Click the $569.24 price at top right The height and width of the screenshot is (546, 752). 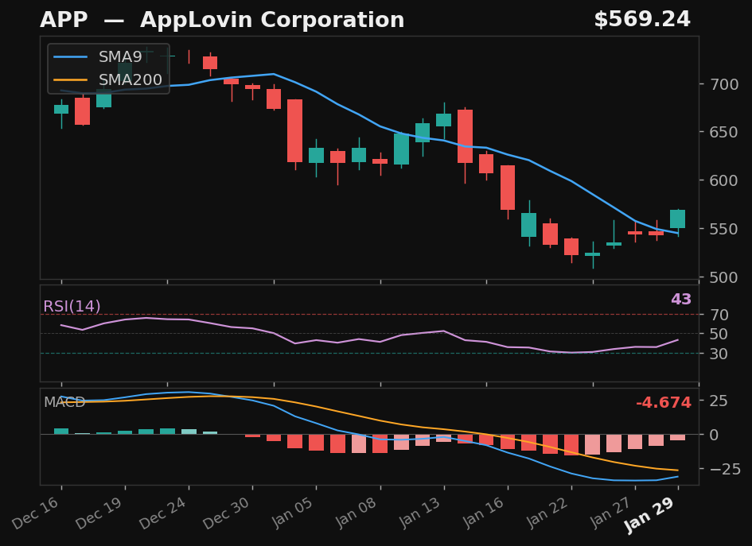642,20
